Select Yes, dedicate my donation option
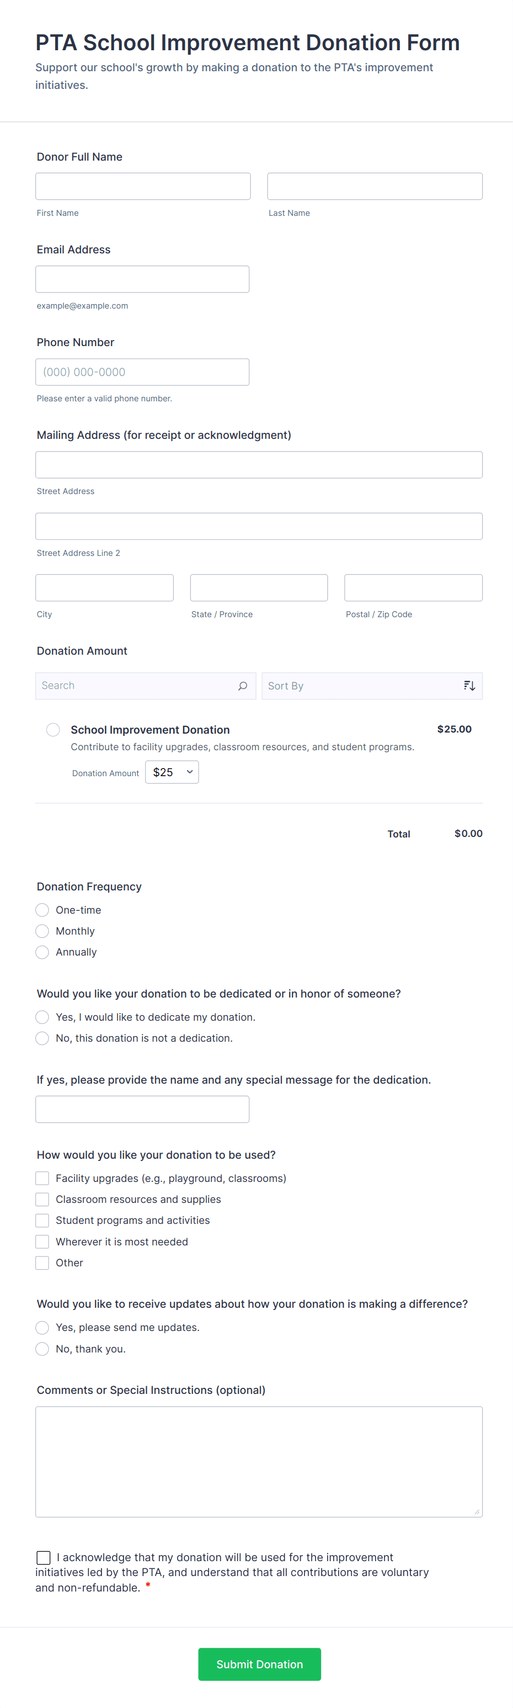Image resolution: width=513 pixels, height=1708 pixels. click(x=42, y=1017)
